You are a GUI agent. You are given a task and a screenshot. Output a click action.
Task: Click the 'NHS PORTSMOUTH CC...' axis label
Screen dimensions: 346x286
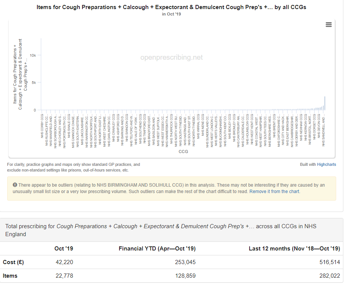[64, 131]
